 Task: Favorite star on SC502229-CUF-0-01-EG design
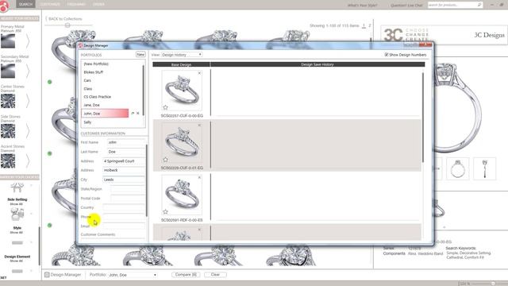pyautogui.click(x=165, y=160)
